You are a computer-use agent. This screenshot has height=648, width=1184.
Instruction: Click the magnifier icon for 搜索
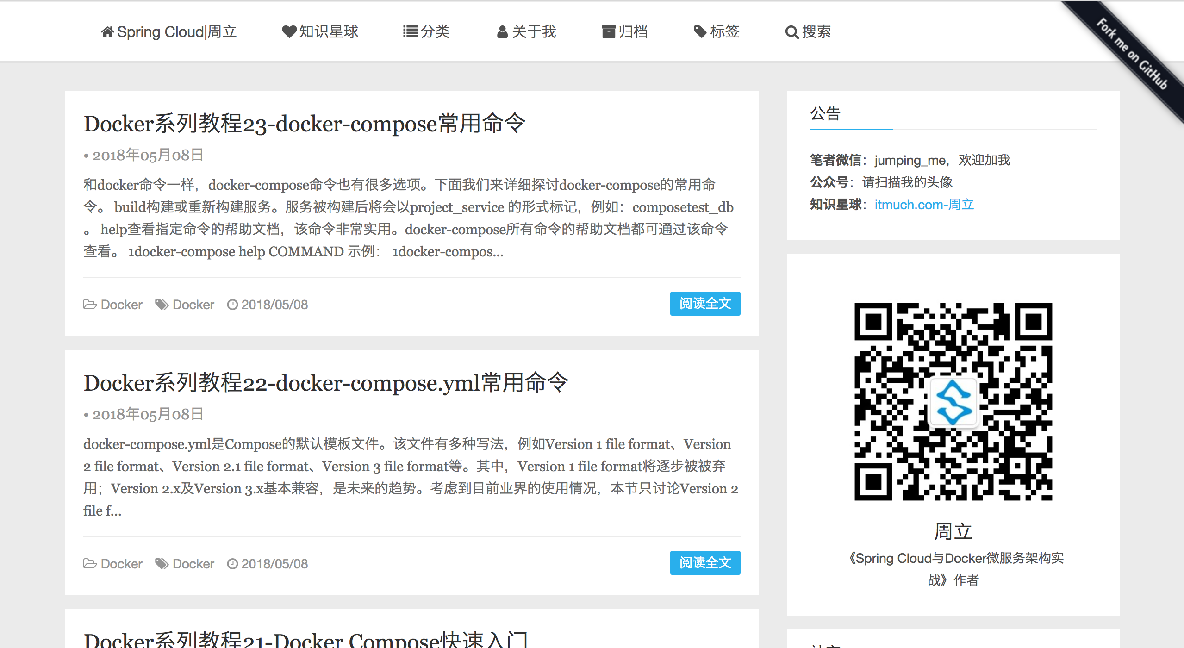click(x=791, y=32)
